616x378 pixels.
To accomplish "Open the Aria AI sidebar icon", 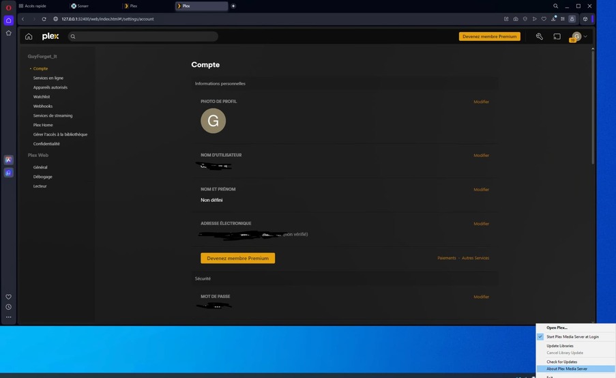I will click(9, 160).
